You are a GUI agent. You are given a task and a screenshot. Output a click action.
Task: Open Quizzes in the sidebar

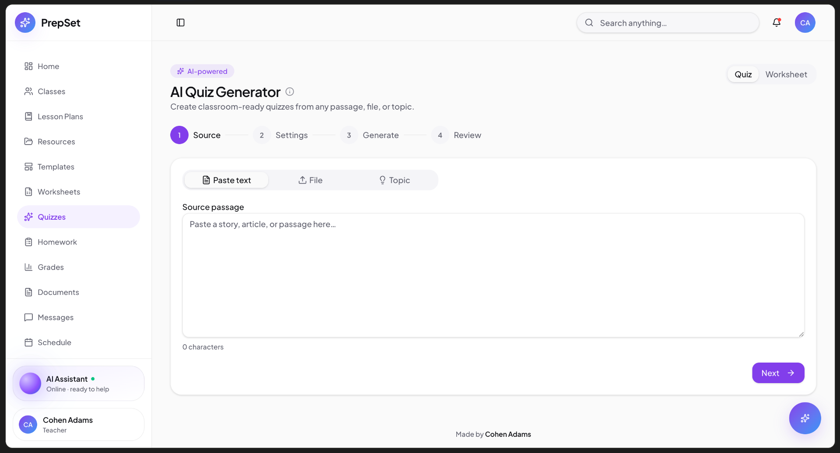click(x=78, y=217)
